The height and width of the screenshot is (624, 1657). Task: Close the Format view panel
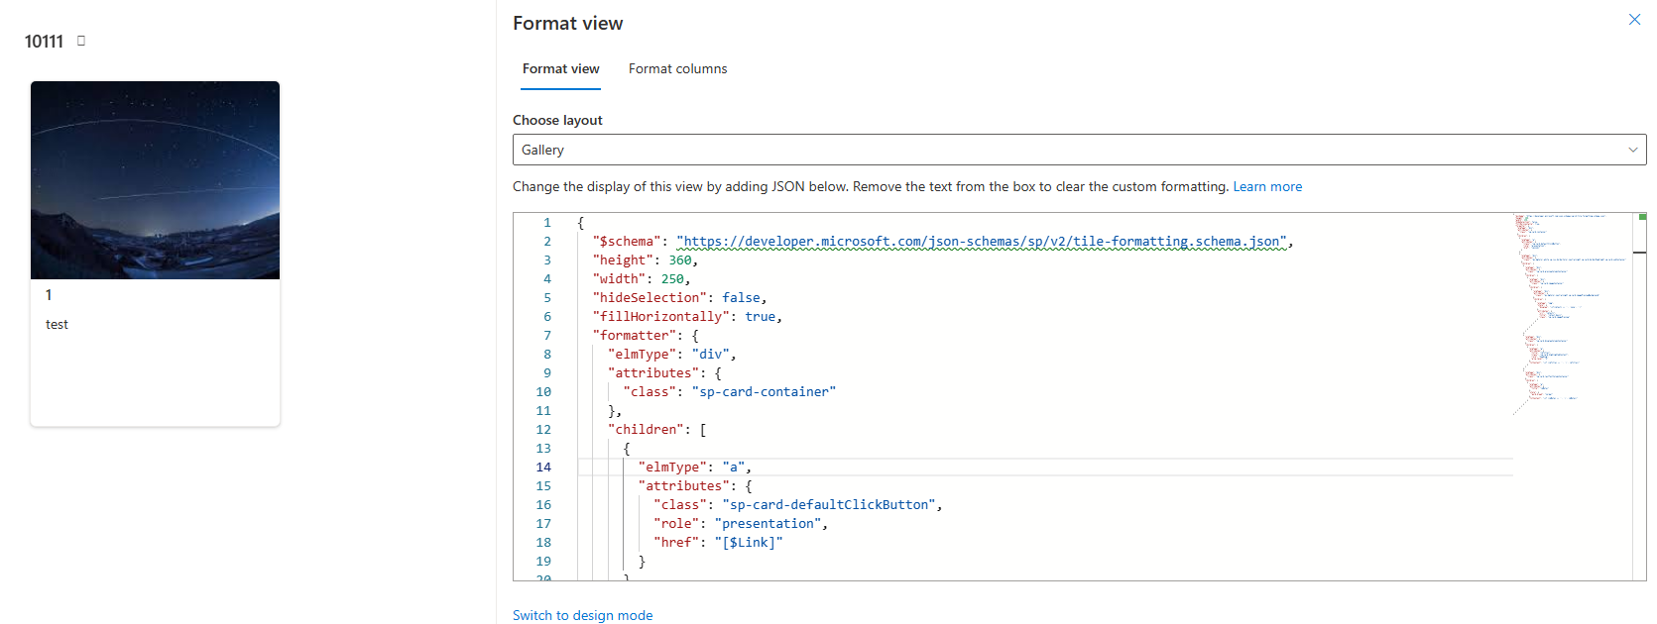click(1634, 20)
